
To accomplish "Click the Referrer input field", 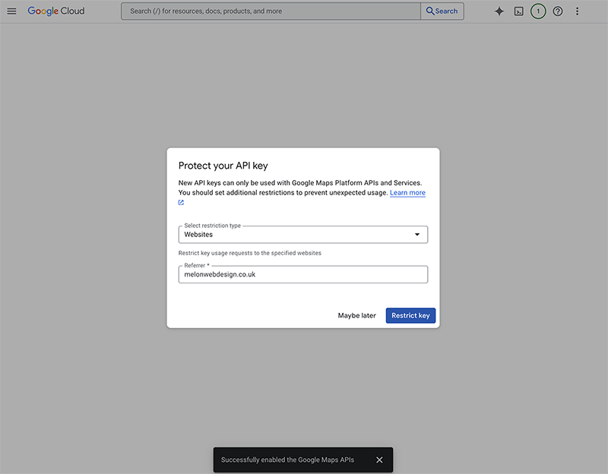I will coord(302,274).
